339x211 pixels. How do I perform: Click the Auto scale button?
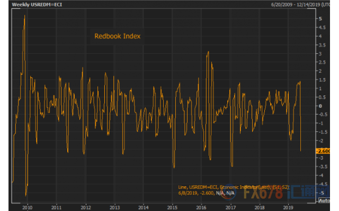[324, 200]
